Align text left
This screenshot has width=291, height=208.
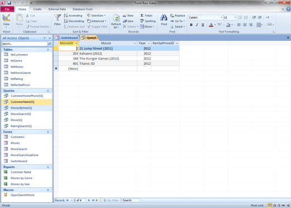(x=239, y=25)
